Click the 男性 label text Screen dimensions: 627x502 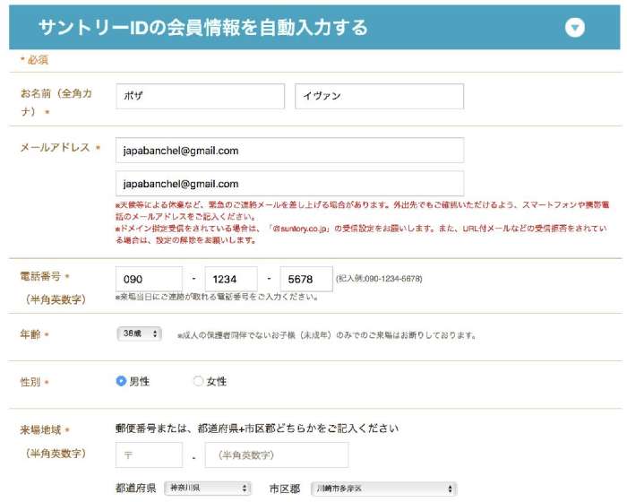click(140, 381)
